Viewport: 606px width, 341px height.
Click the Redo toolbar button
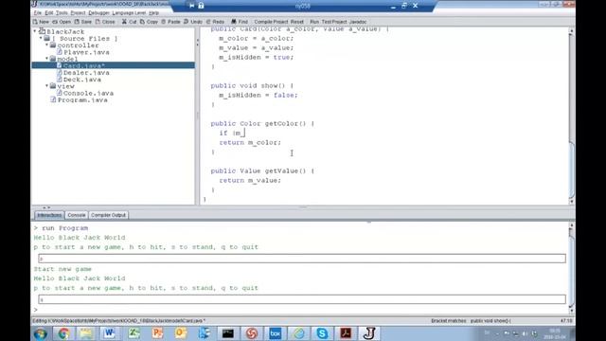215,22
